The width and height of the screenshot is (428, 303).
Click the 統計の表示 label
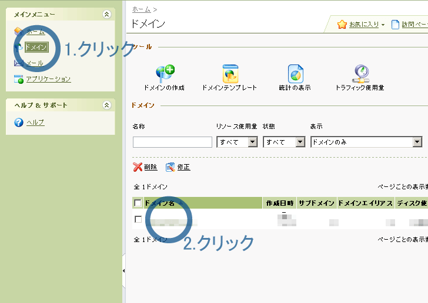pos(295,87)
